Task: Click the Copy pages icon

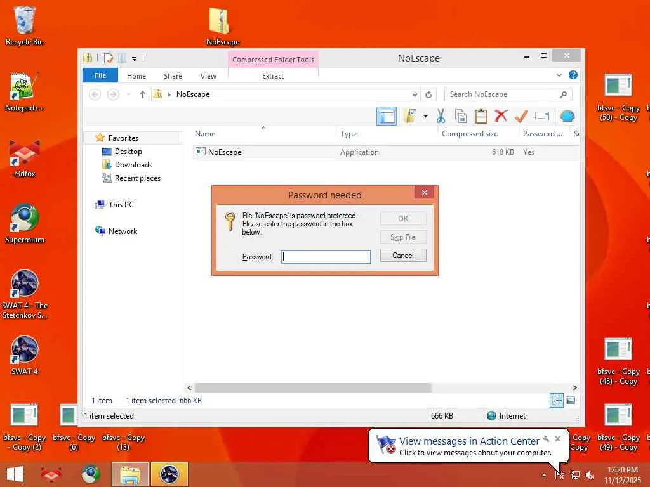Action: [461, 117]
